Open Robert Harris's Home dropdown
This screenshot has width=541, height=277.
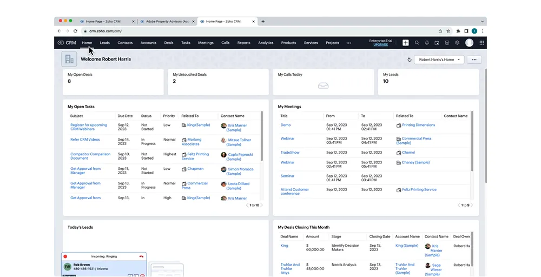(x=439, y=60)
